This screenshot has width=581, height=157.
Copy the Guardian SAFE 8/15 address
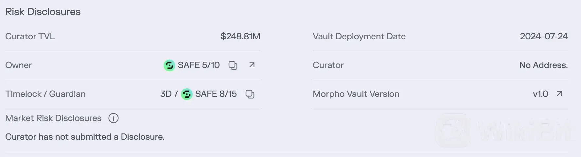pos(250,94)
